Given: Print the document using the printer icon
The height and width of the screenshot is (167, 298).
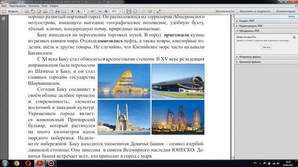Looking at the screenshot, I should pos(57,11).
